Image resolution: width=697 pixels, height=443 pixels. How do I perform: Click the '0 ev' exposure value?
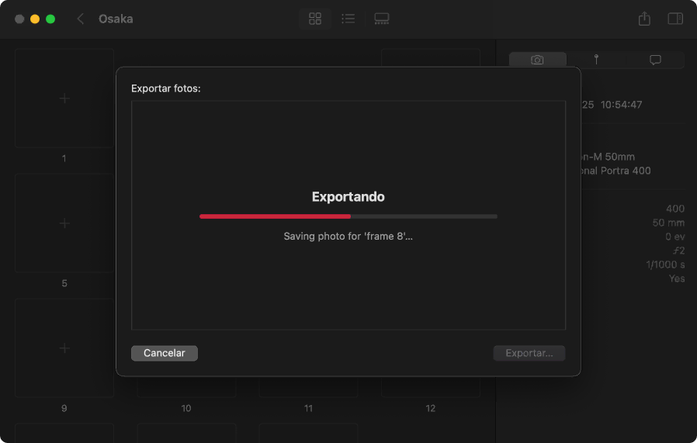click(674, 237)
